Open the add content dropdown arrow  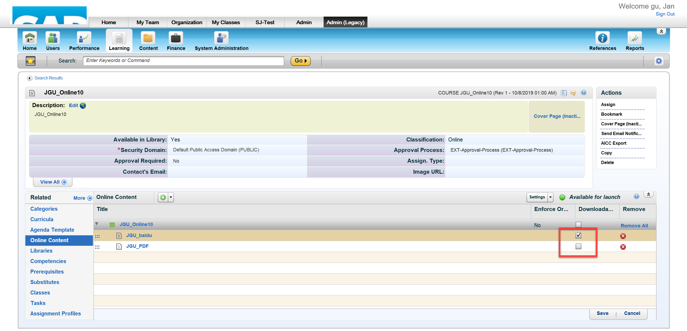[171, 198]
